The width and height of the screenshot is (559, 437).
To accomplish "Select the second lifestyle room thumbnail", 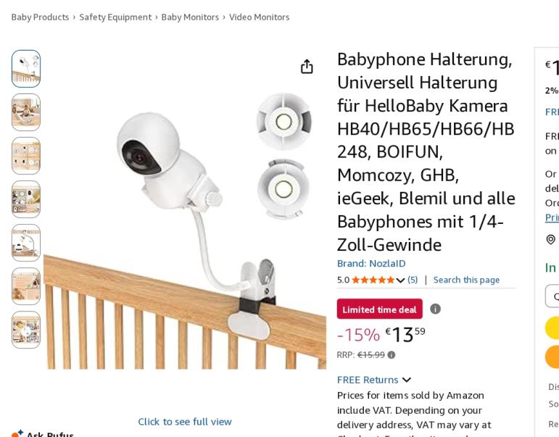I will click(26, 112).
